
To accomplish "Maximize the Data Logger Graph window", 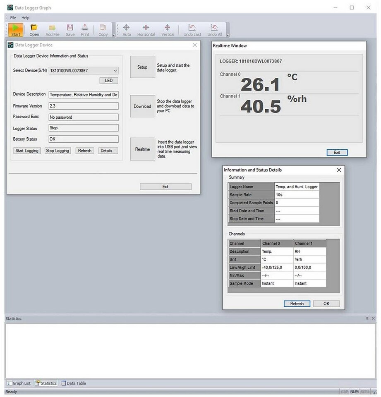I will [x=352, y=7].
